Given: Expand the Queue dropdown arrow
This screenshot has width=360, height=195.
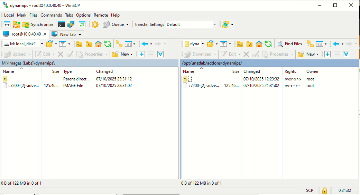Looking at the screenshot, I should (x=127, y=25).
